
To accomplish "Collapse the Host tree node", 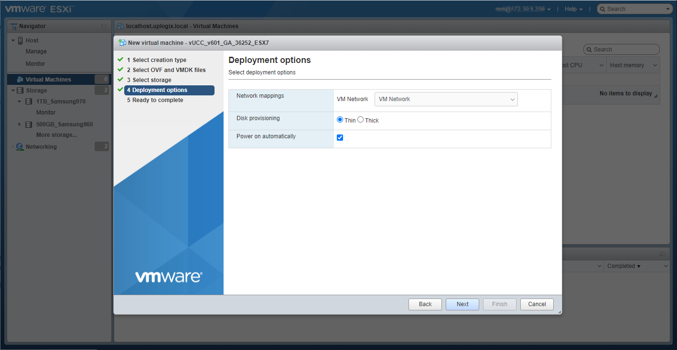I will [13, 41].
